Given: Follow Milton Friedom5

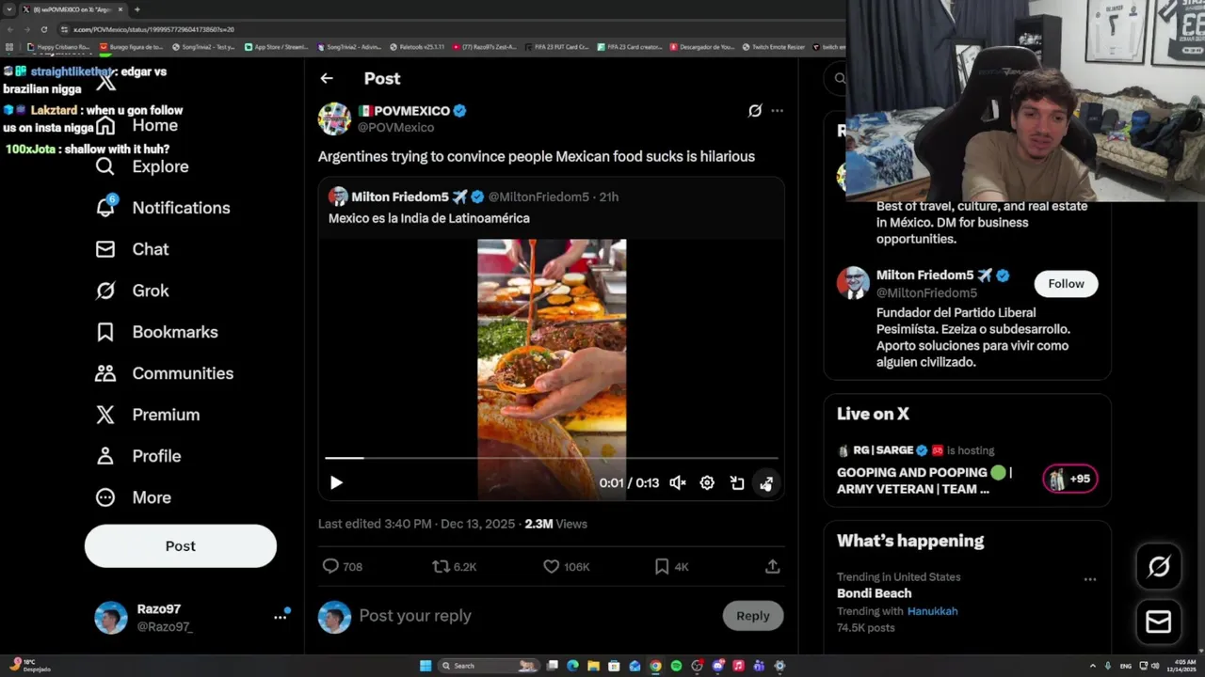Looking at the screenshot, I should tap(1066, 284).
